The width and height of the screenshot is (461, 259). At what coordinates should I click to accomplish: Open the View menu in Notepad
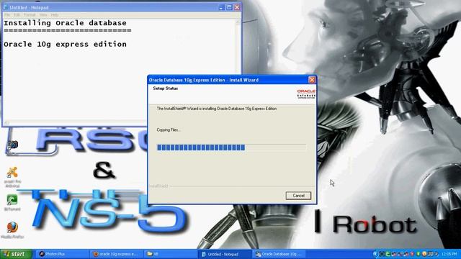43,14
